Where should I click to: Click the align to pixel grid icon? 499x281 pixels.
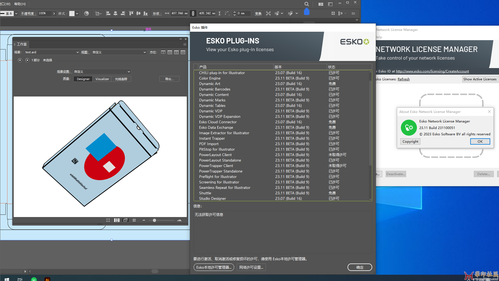(333, 13)
